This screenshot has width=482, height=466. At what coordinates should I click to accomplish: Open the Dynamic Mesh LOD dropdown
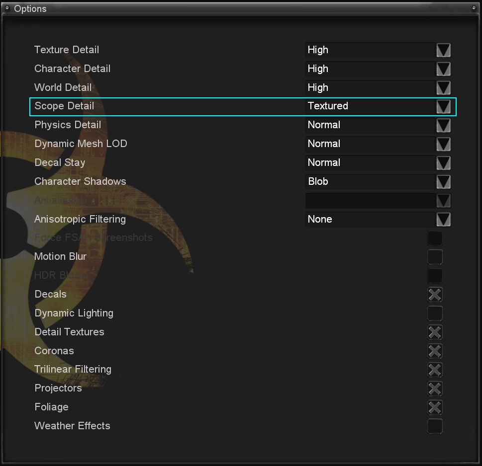pos(443,144)
